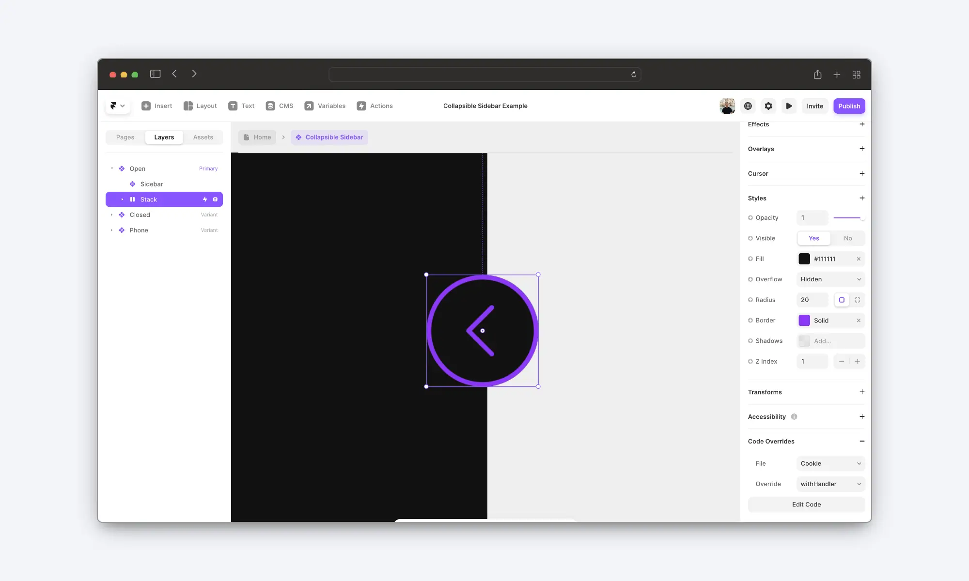Click the Insert plus icon in toolbar
Screen dimensions: 969x581
pos(146,106)
